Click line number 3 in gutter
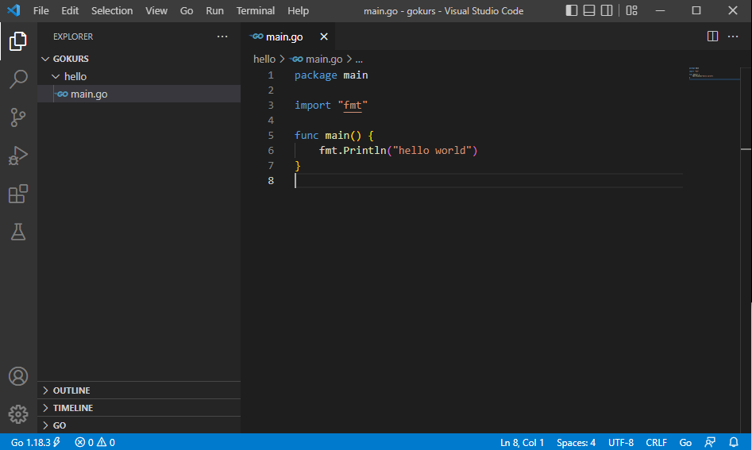This screenshot has width=752, height=450. click(271, 106)
